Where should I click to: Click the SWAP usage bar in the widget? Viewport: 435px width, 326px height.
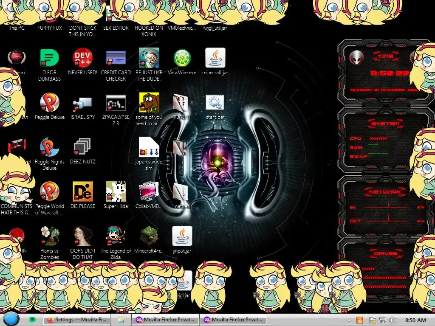378,154
